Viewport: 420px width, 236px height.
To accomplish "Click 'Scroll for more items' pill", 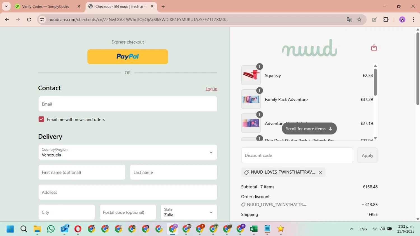I will [309, 129].
